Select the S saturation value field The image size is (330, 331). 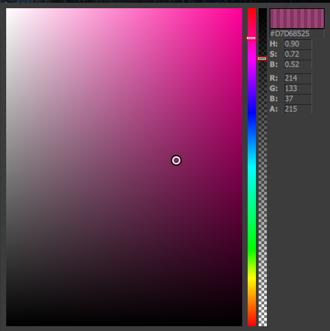tap(298, 54)
